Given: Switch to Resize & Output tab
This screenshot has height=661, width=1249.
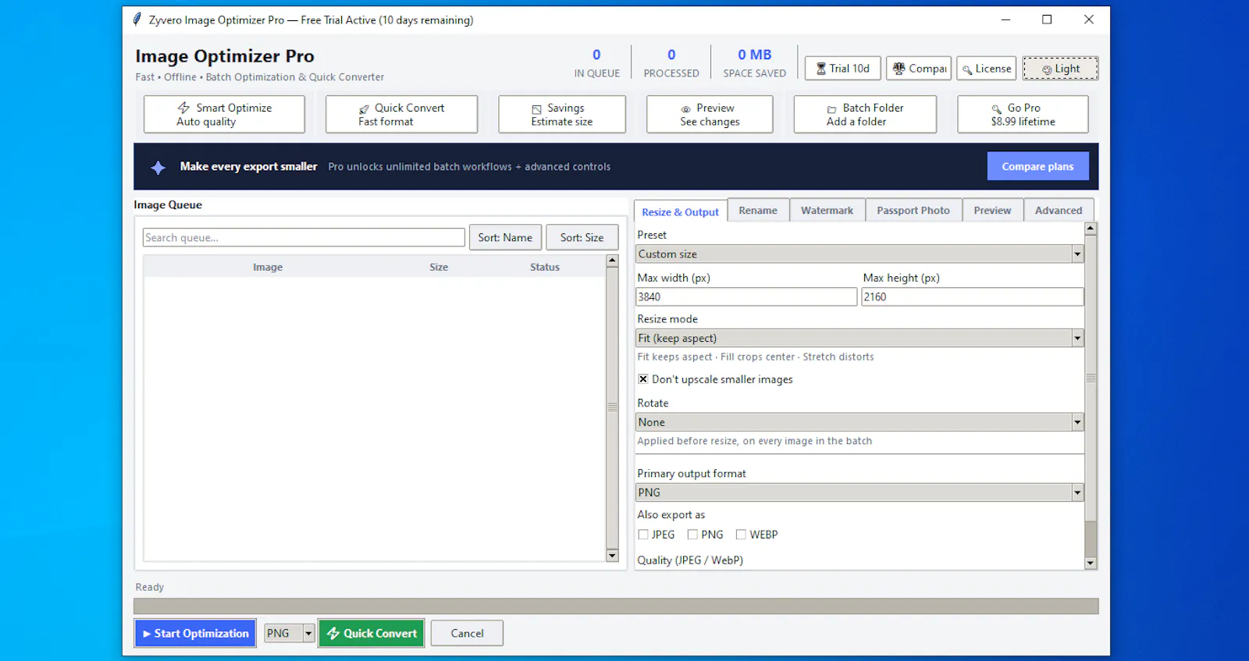Looking at the screenshot, I should 680,211.
